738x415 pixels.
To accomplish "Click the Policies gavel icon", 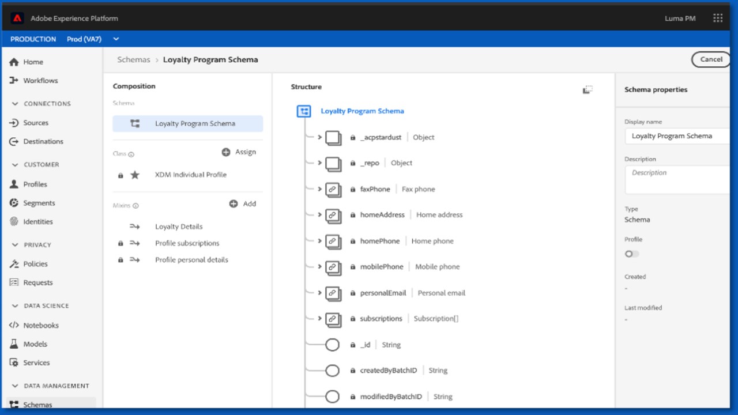I will [14, 264].
